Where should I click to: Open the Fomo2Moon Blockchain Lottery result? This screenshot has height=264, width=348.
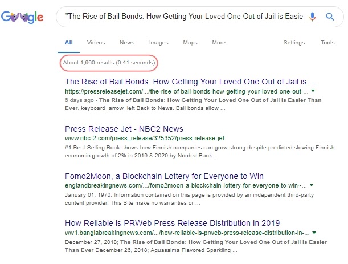[x=164, y=176]
